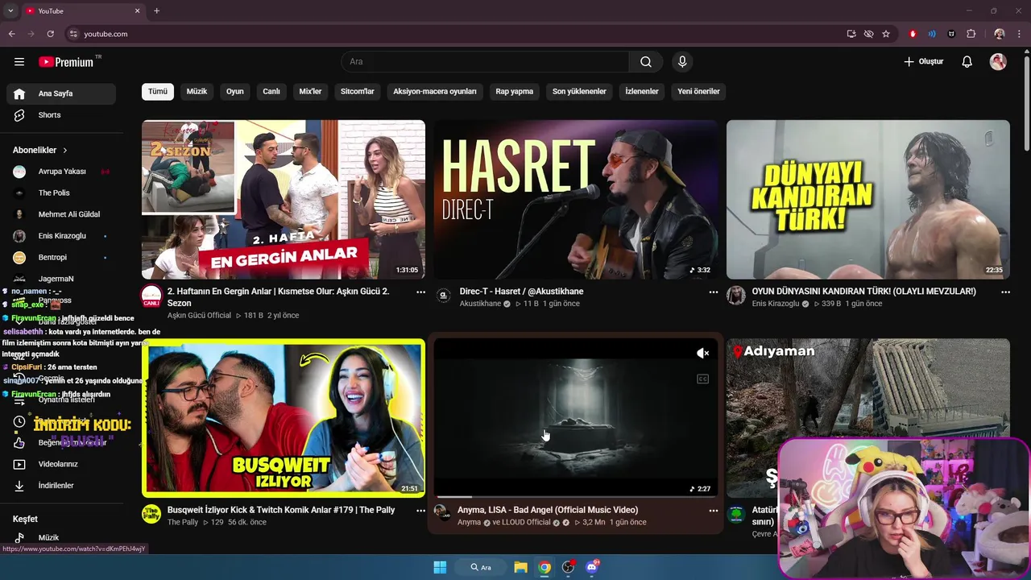Go to Ana Sayfa in sidebar
The height and width of the screenshot is (580, 1031).
tap(61, 93)
